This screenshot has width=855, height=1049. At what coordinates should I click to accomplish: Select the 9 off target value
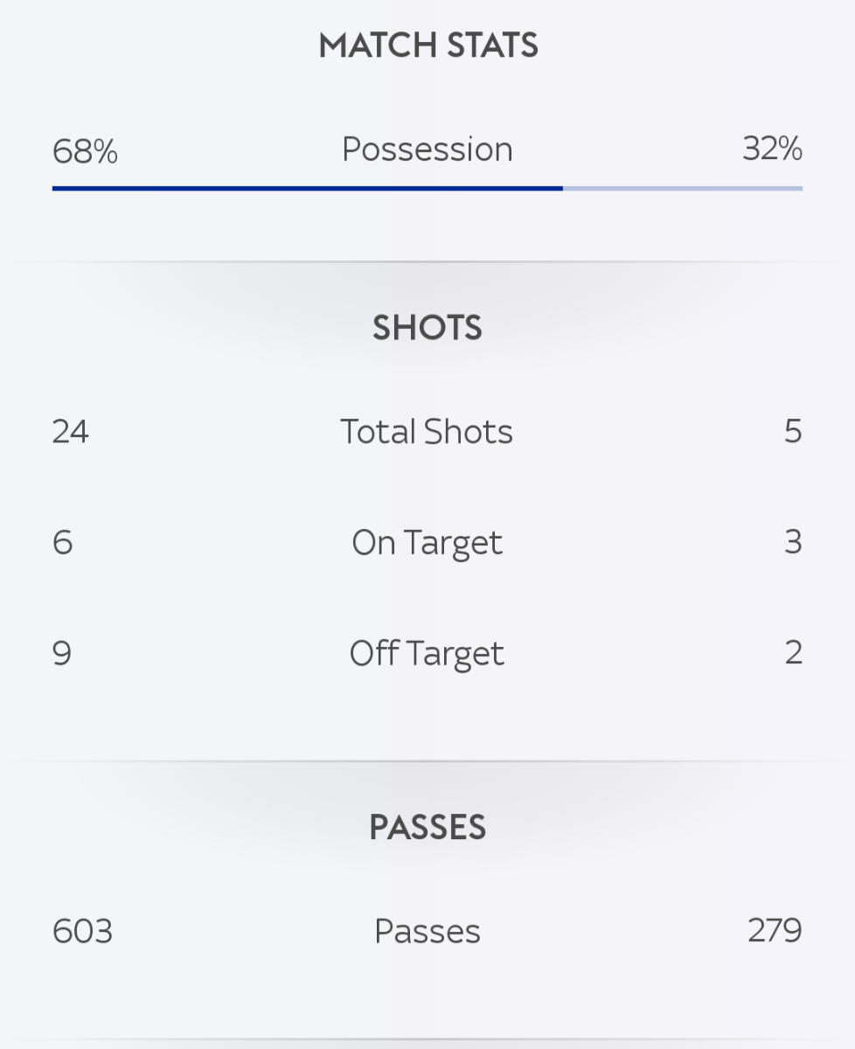62,654
